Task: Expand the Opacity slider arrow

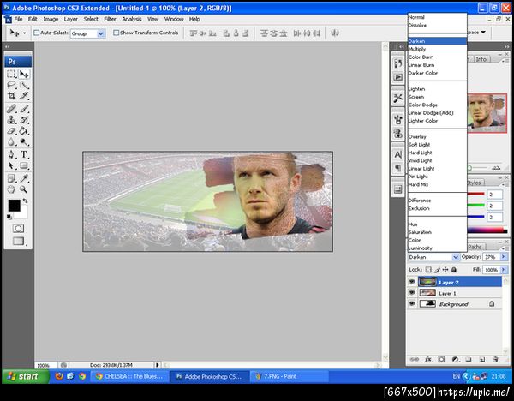Action: tap(503, 257)
